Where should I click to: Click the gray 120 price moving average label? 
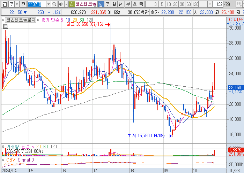[90, 20]
